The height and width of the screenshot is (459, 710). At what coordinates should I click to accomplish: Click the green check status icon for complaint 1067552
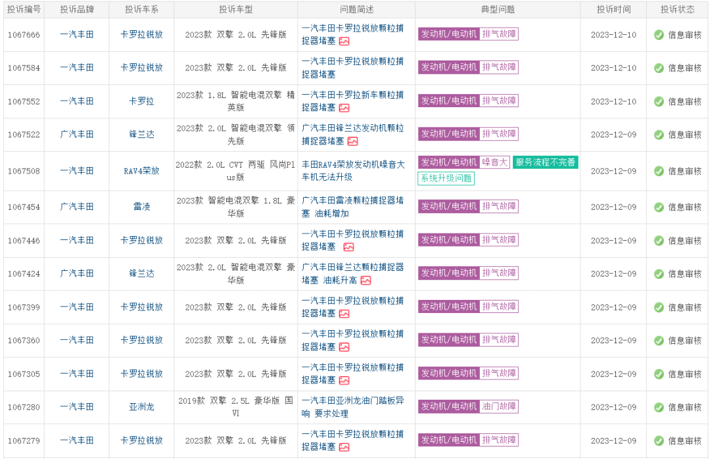point(659,101)
